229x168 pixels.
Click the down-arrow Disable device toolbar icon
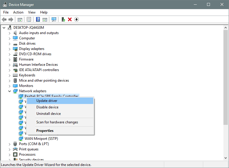(77, 19)
